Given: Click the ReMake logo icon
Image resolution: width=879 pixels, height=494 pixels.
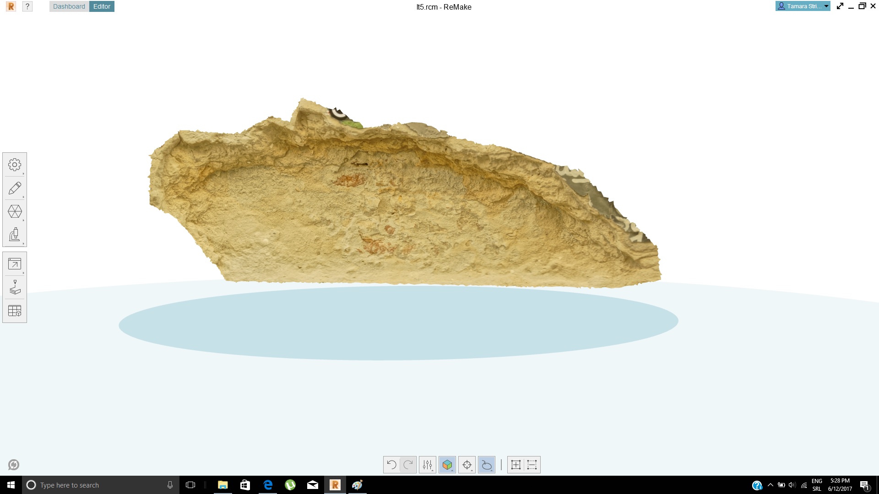Looking at the screenshot, I should (11, 6).
